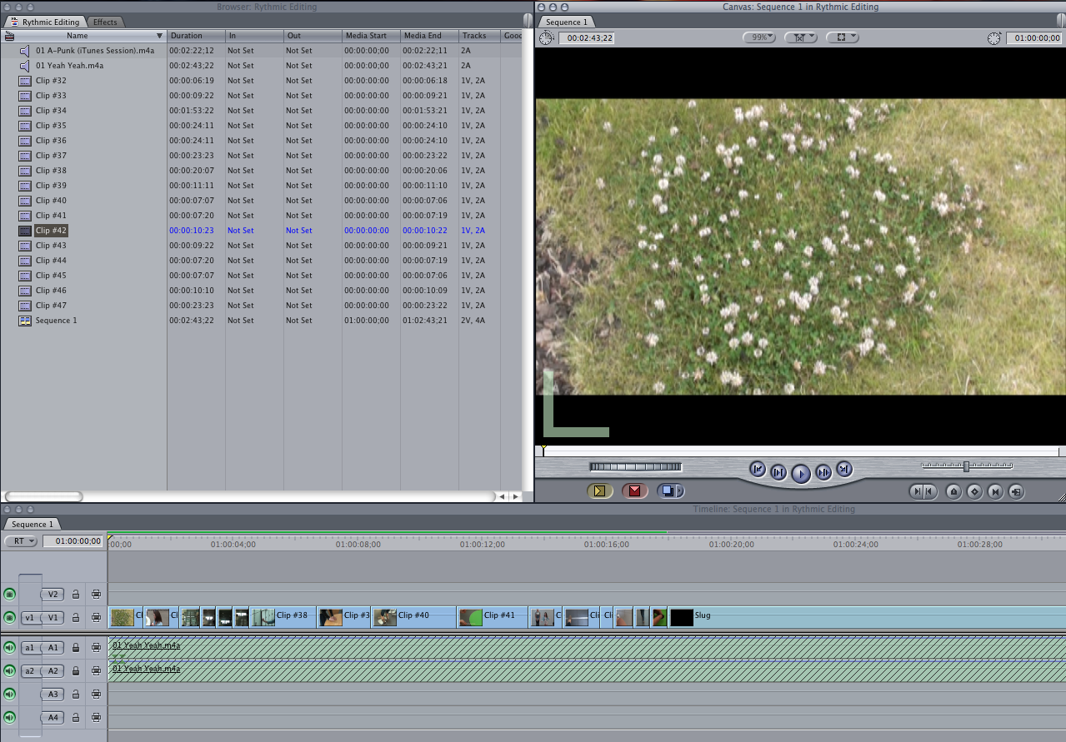Click the Insert edit icon in the Canvas

[x=598, y=491]
